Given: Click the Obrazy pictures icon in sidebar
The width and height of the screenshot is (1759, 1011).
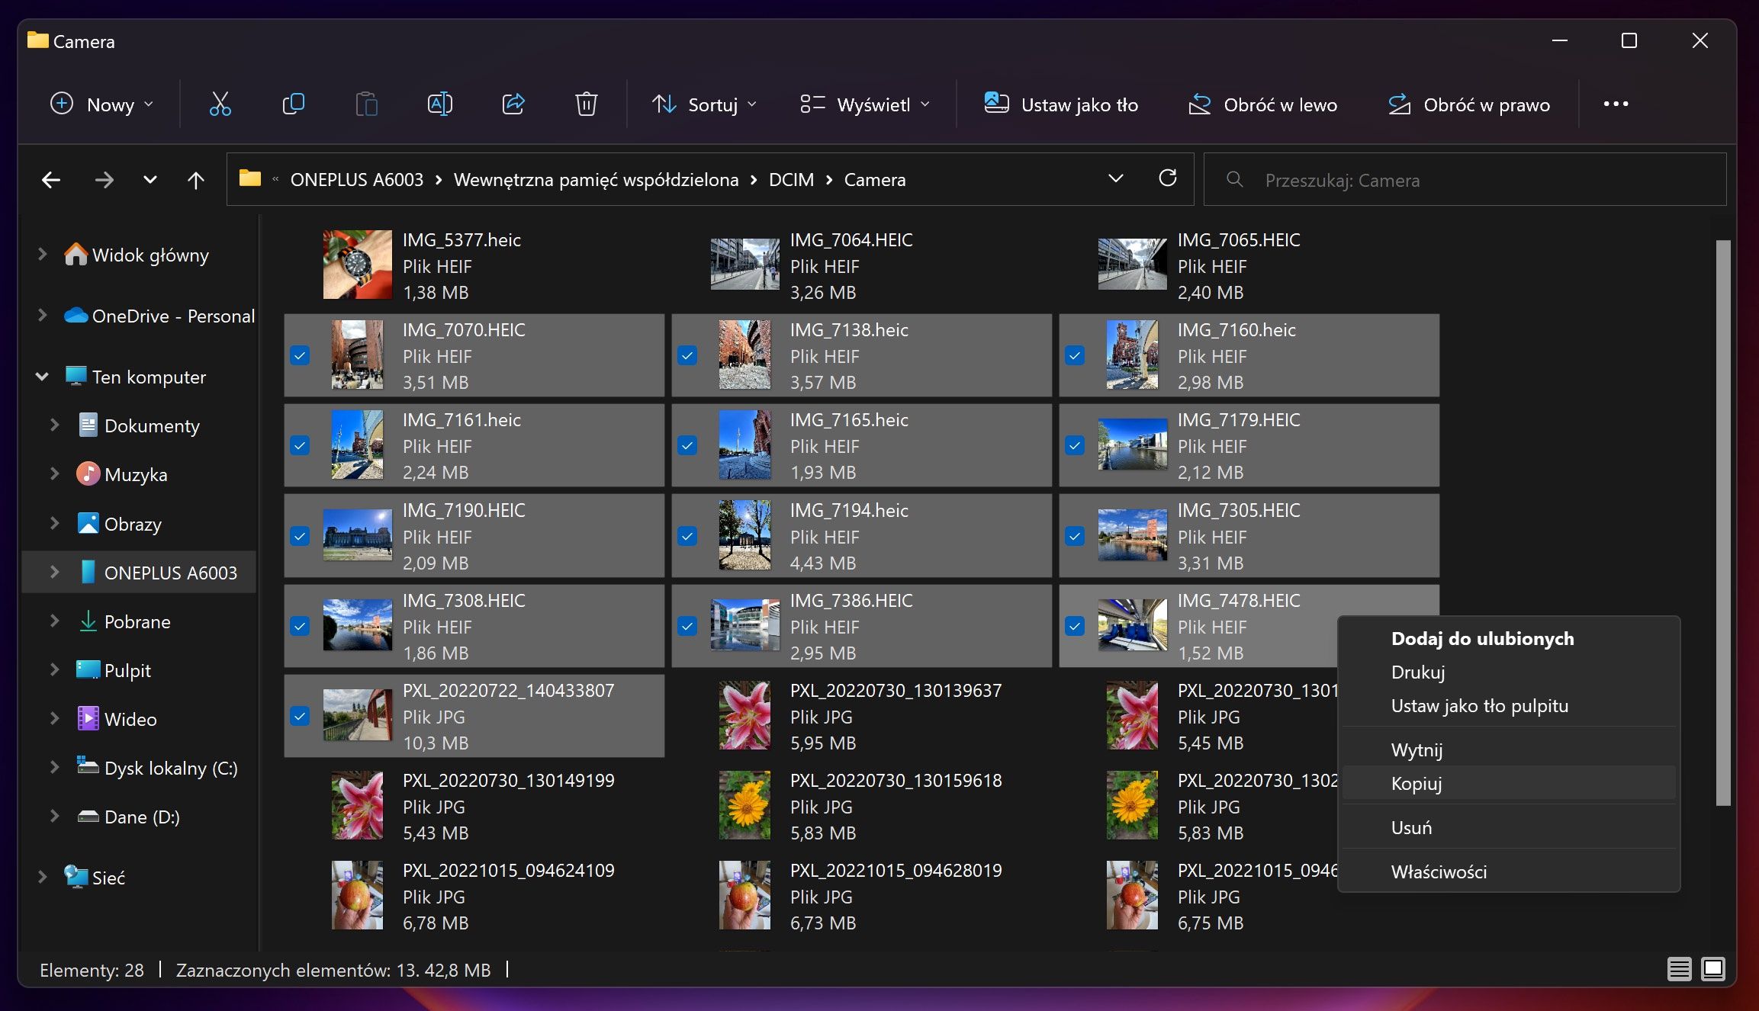Looking at the screenshot, I should [x=88, y=523].
